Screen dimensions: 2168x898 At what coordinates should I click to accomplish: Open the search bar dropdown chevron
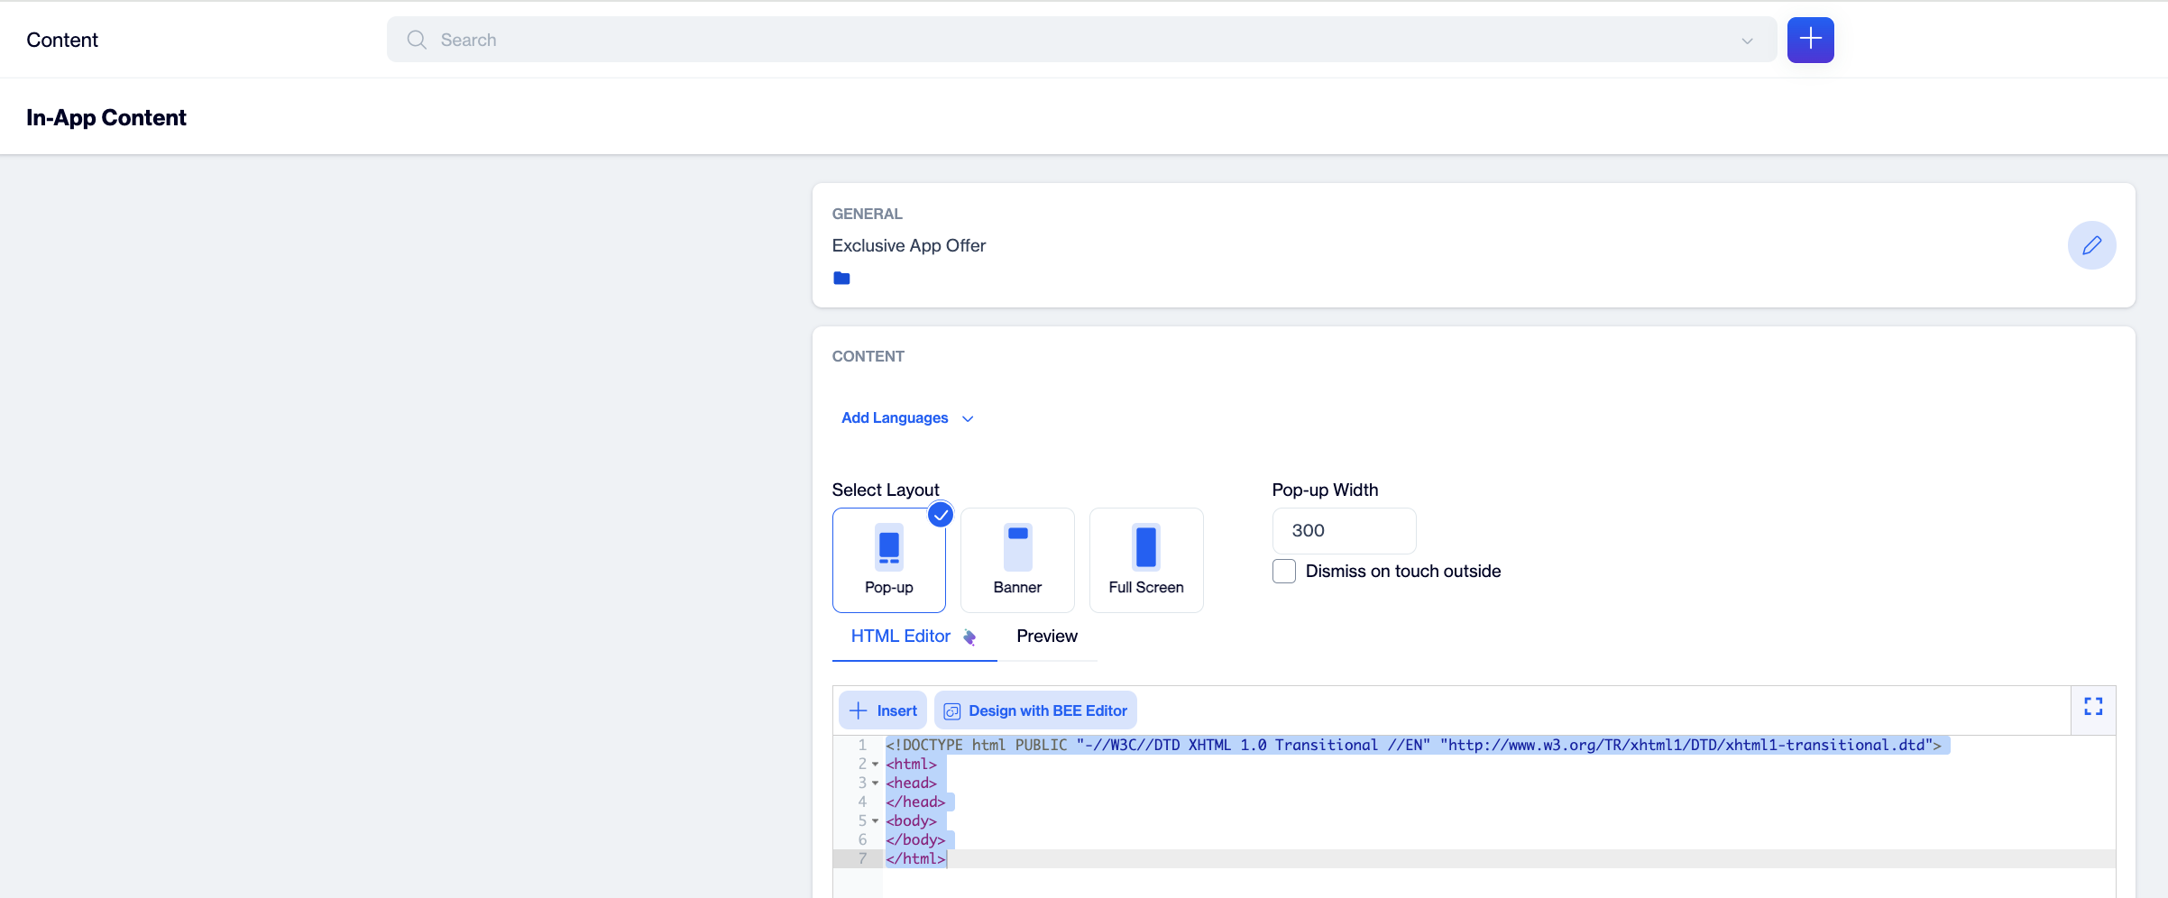point(1747,41)
